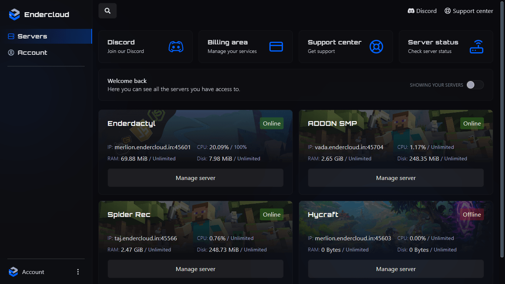505x284 pixels.
Task: Click the Account user icon in sidebar
Action: point(11,53)
